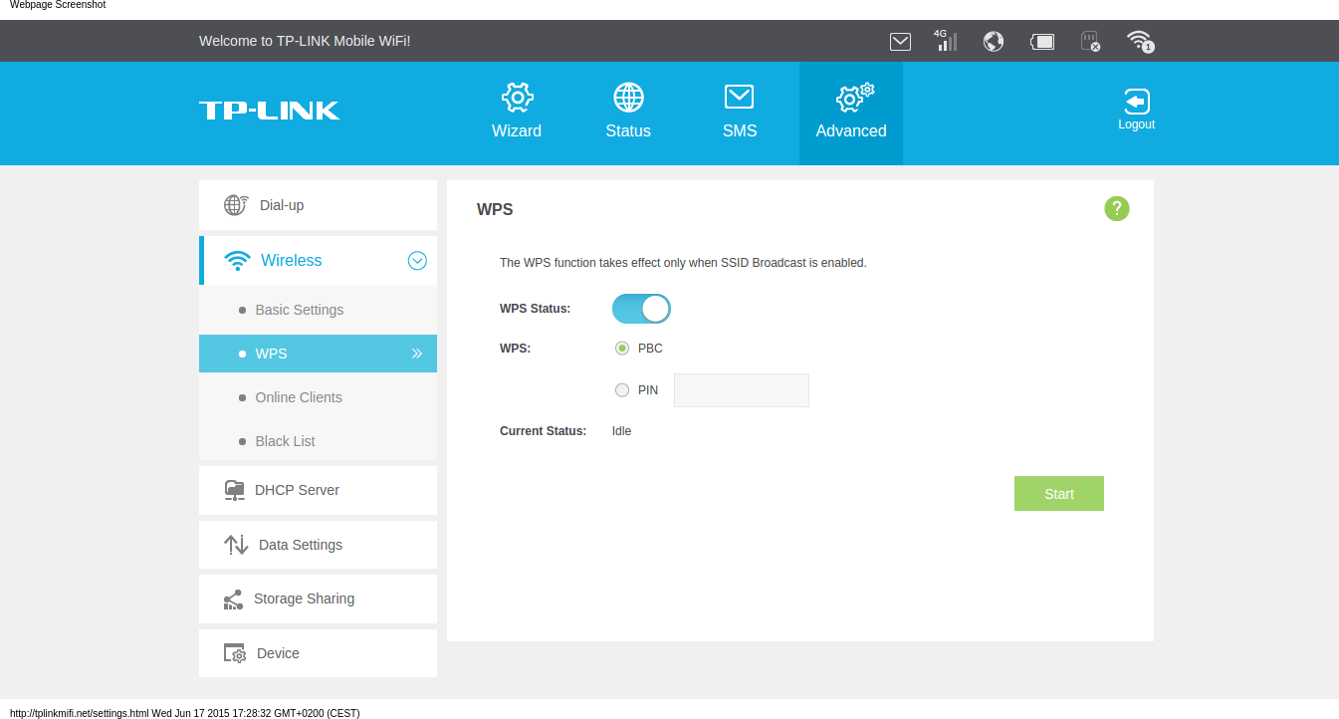Click the PIN input text field
This screenshot has width=1339, height=719.
(741, 390)
